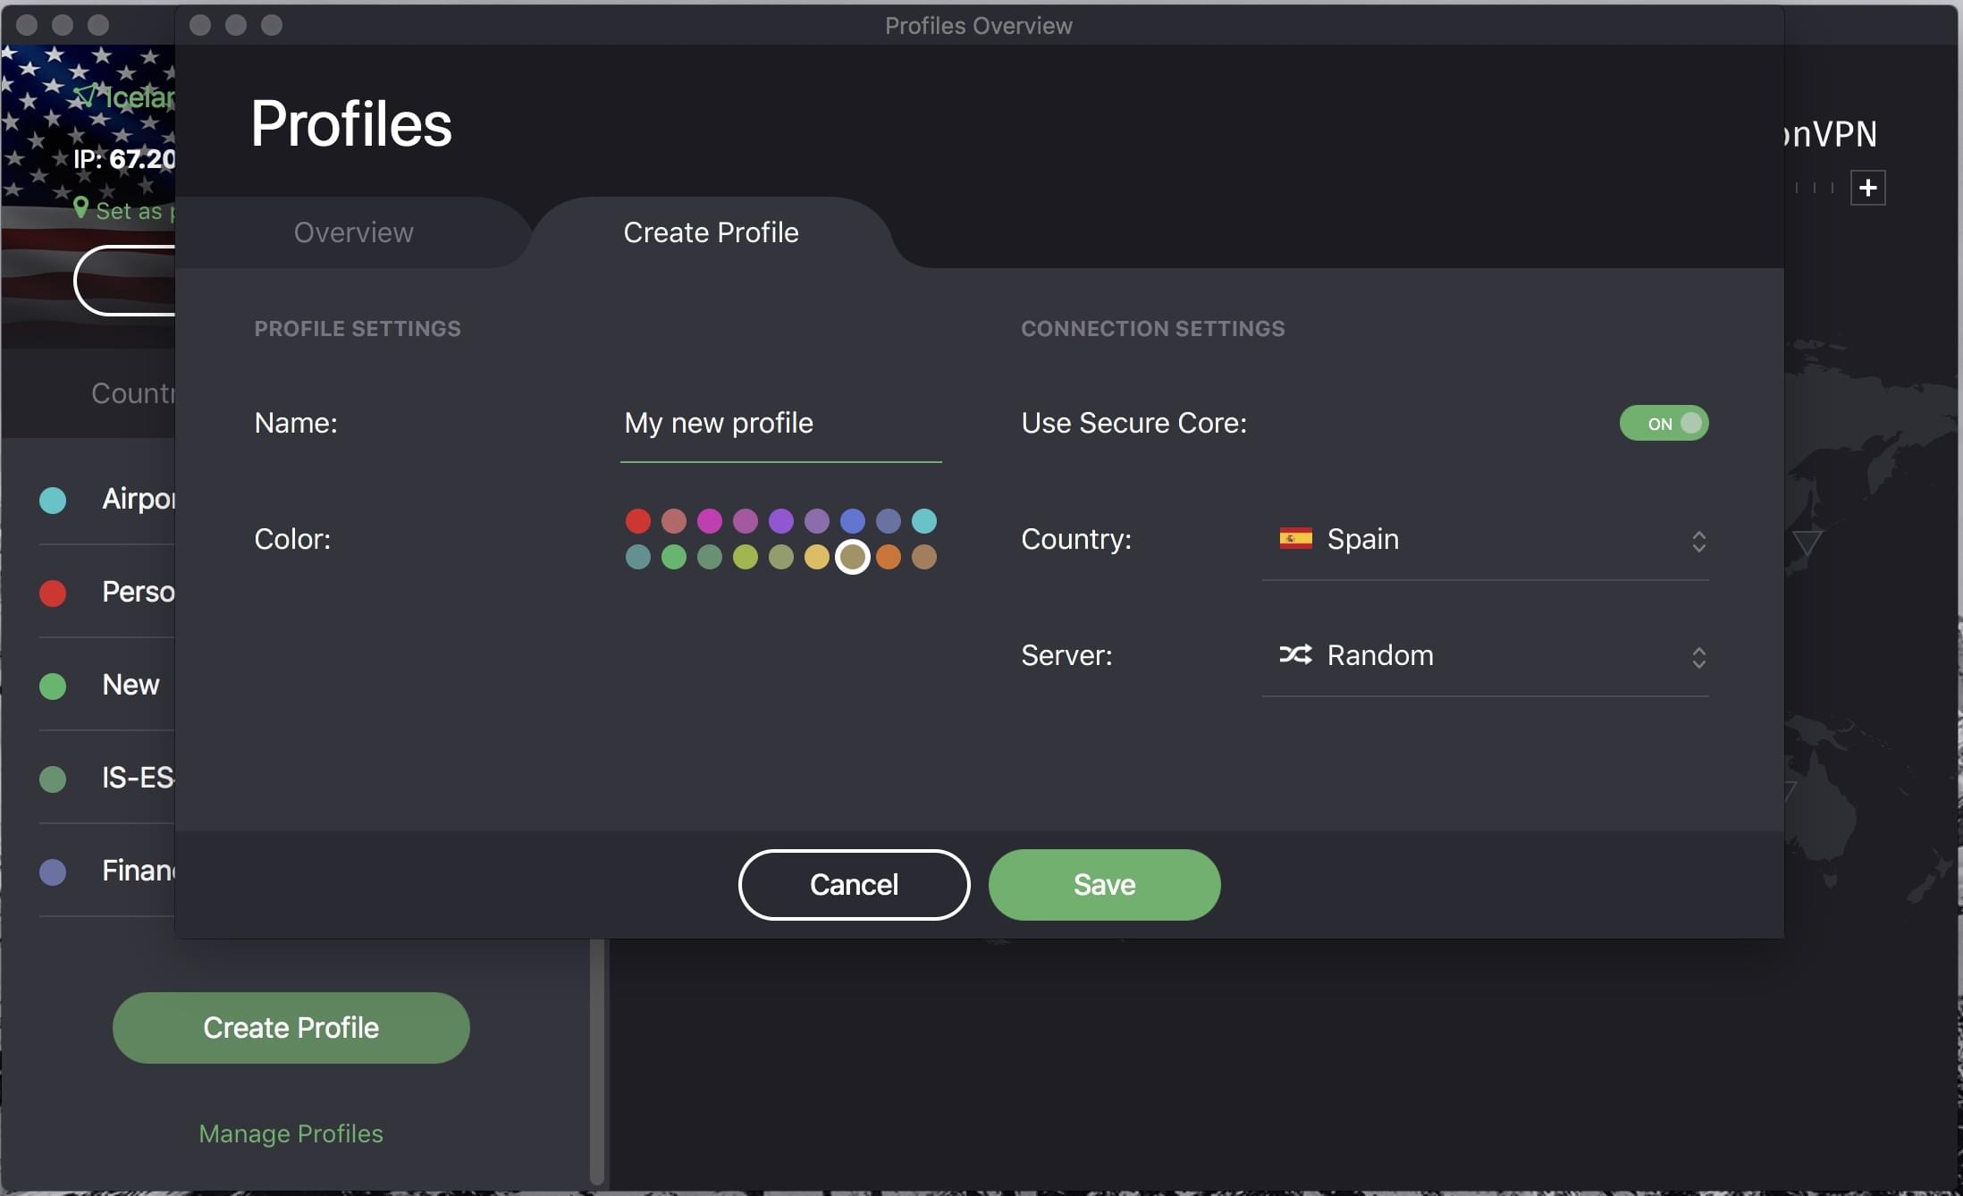Screen dimensions: 1963x1196
Task: Click the profile Name input field
Action: pyautogui.click(x=781, y=422)
